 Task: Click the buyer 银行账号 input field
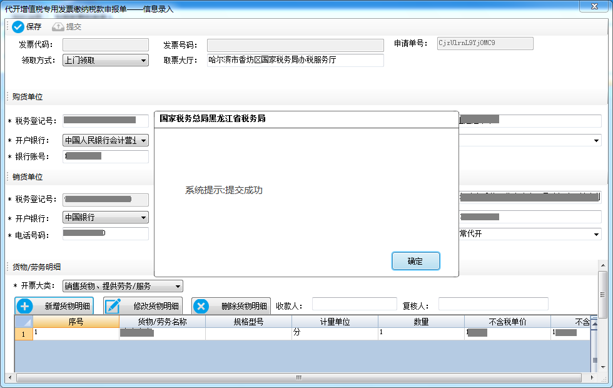(106, 156)
